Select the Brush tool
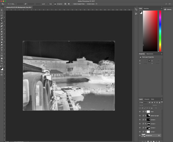This screenshot has height=142, width=173. coord(2,29)
